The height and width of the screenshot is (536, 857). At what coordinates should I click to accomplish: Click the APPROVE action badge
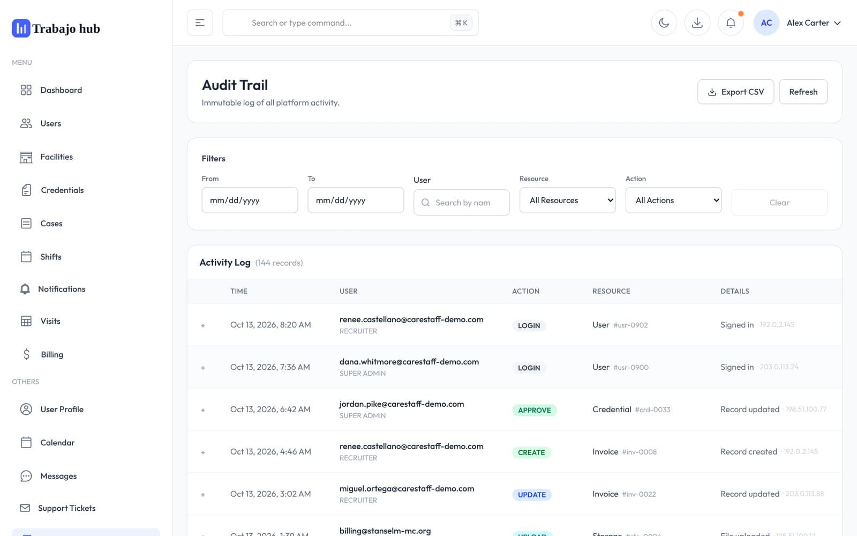(x=535, y=410)
